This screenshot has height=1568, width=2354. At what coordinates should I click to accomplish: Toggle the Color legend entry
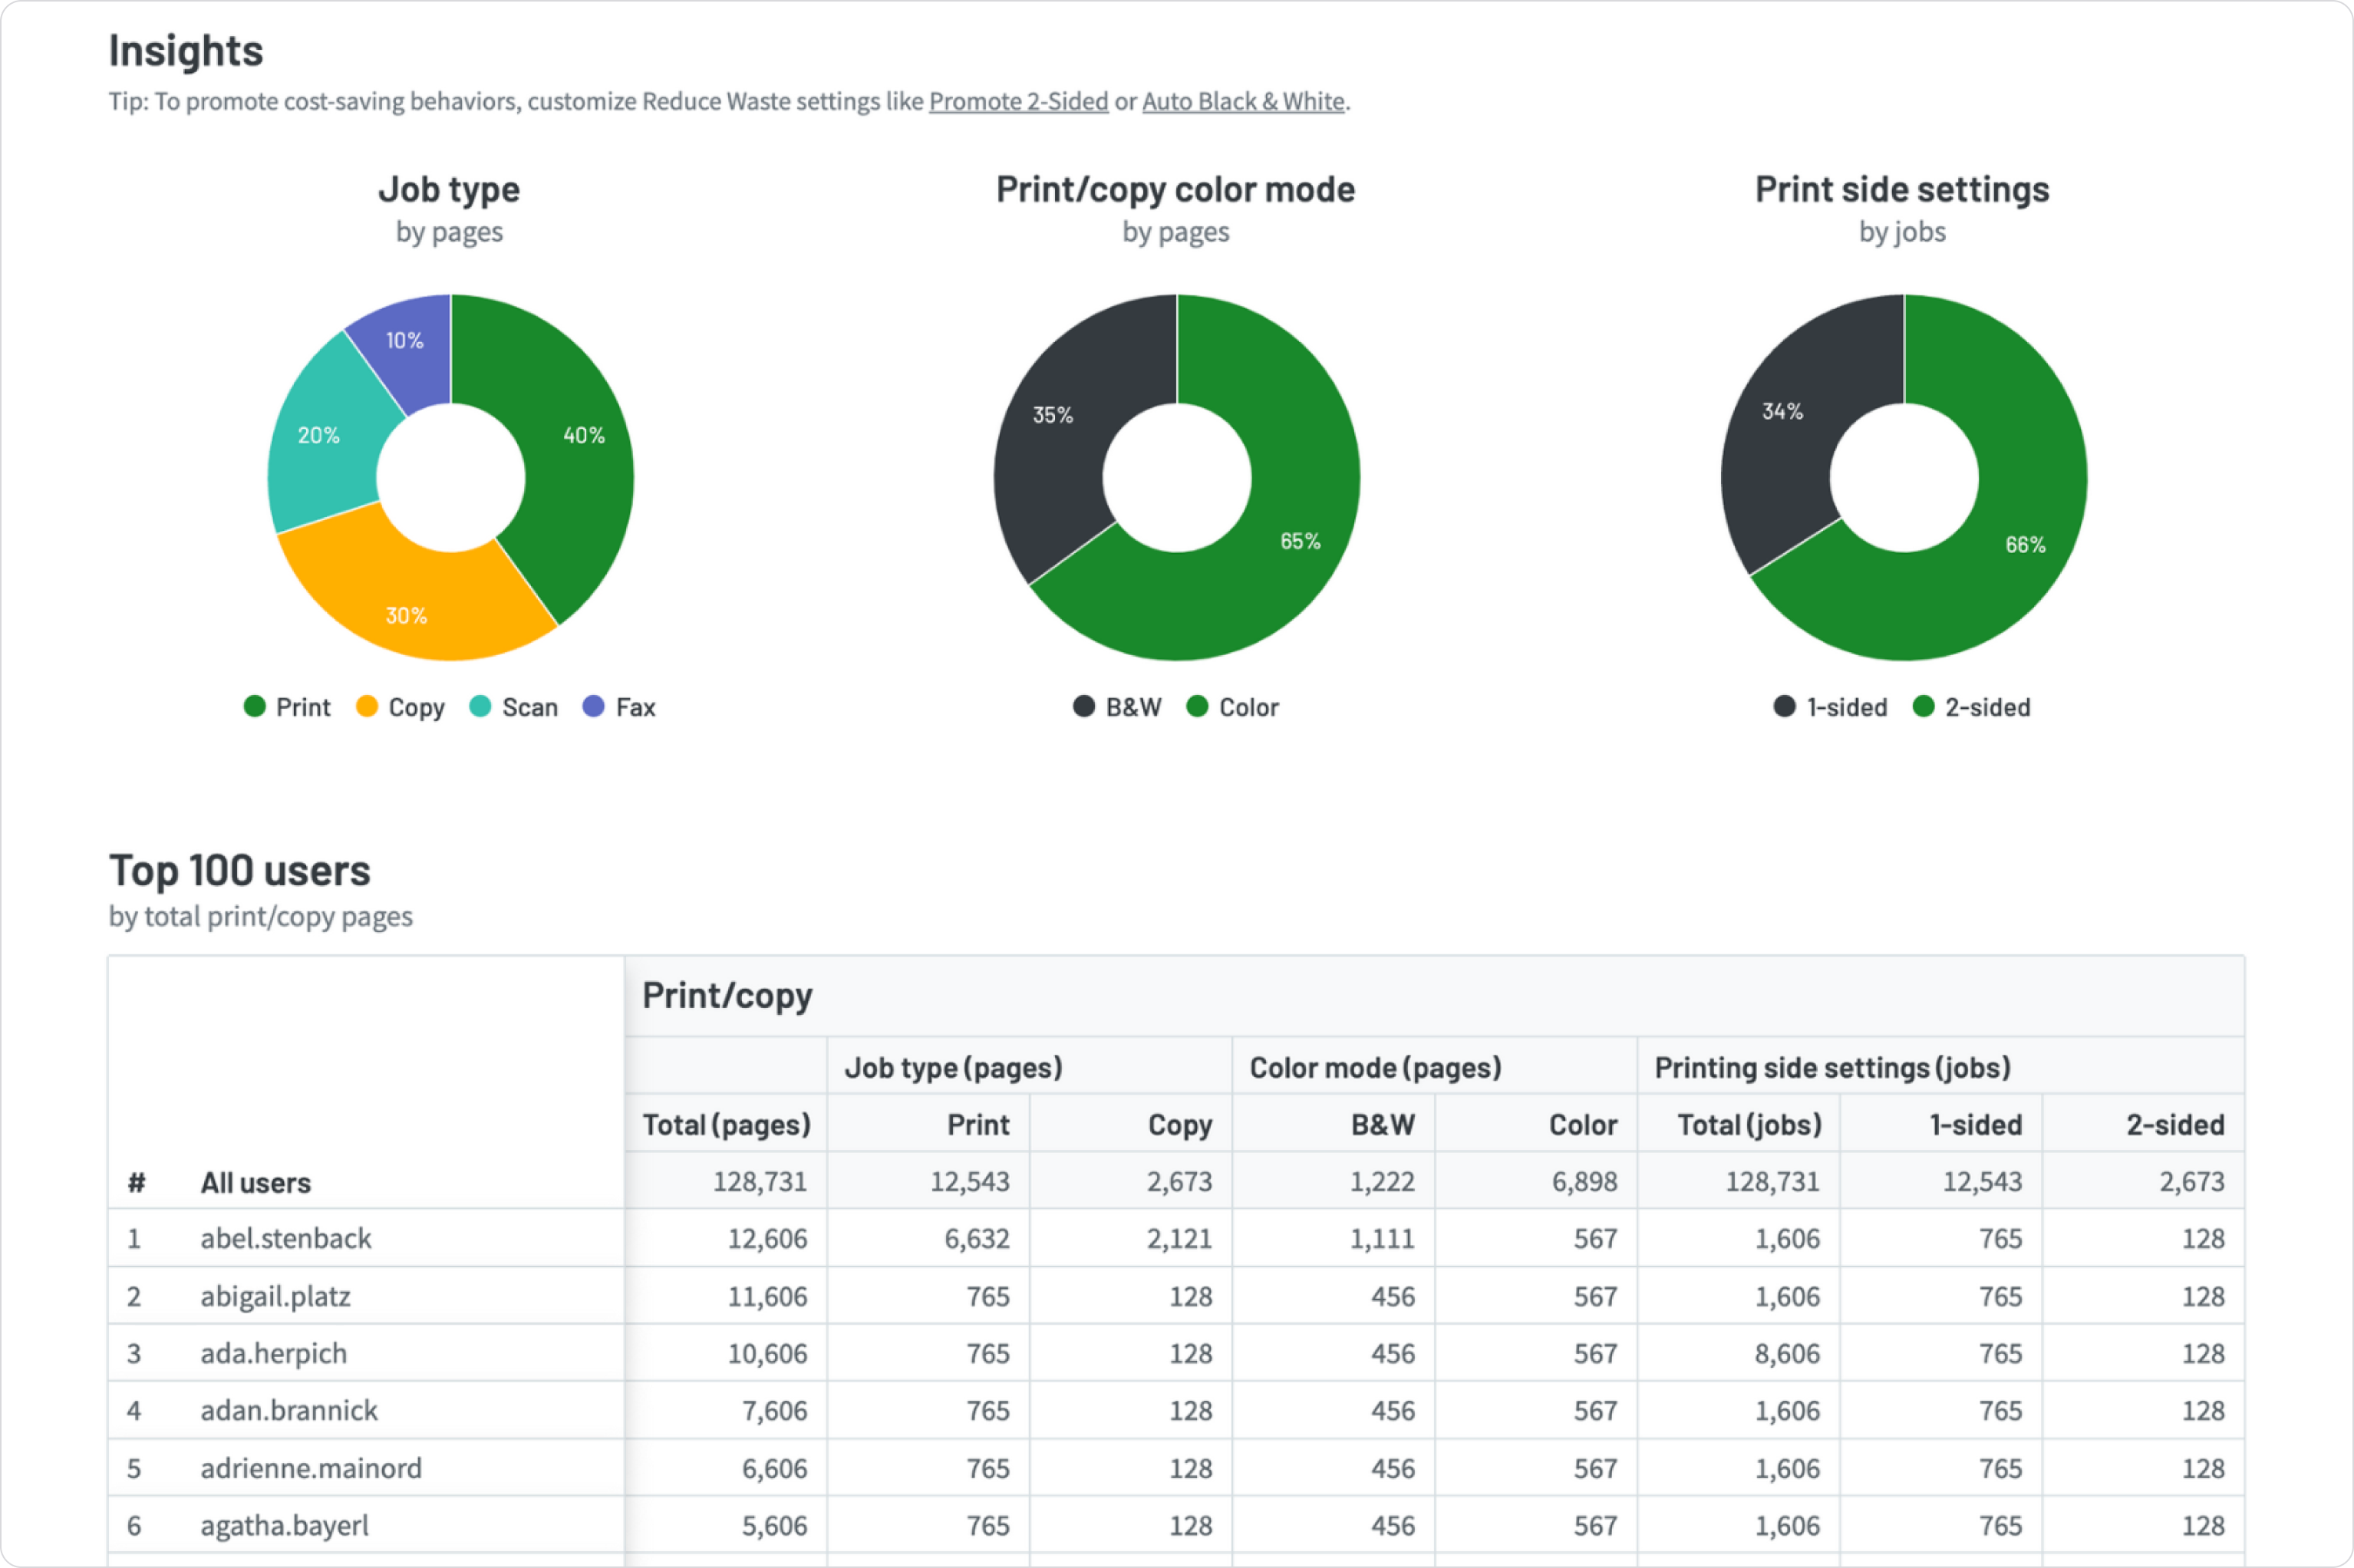pos(1234,707)
